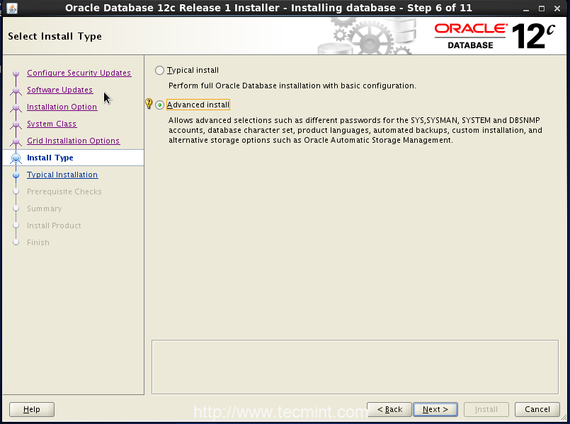This screenshot has height=424, width=570.
Task: Select the Typical install radio button
Action: 159,71
